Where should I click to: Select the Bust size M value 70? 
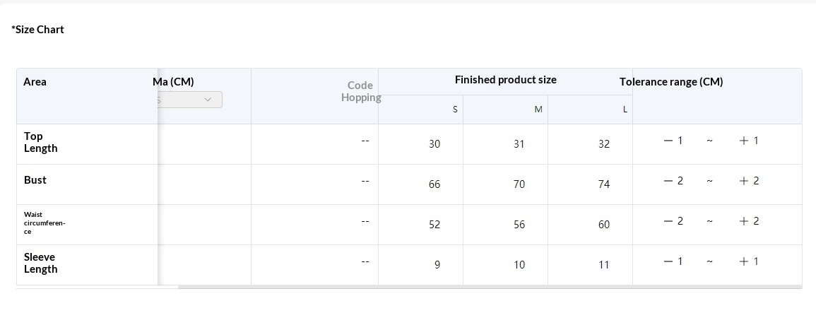519,184
